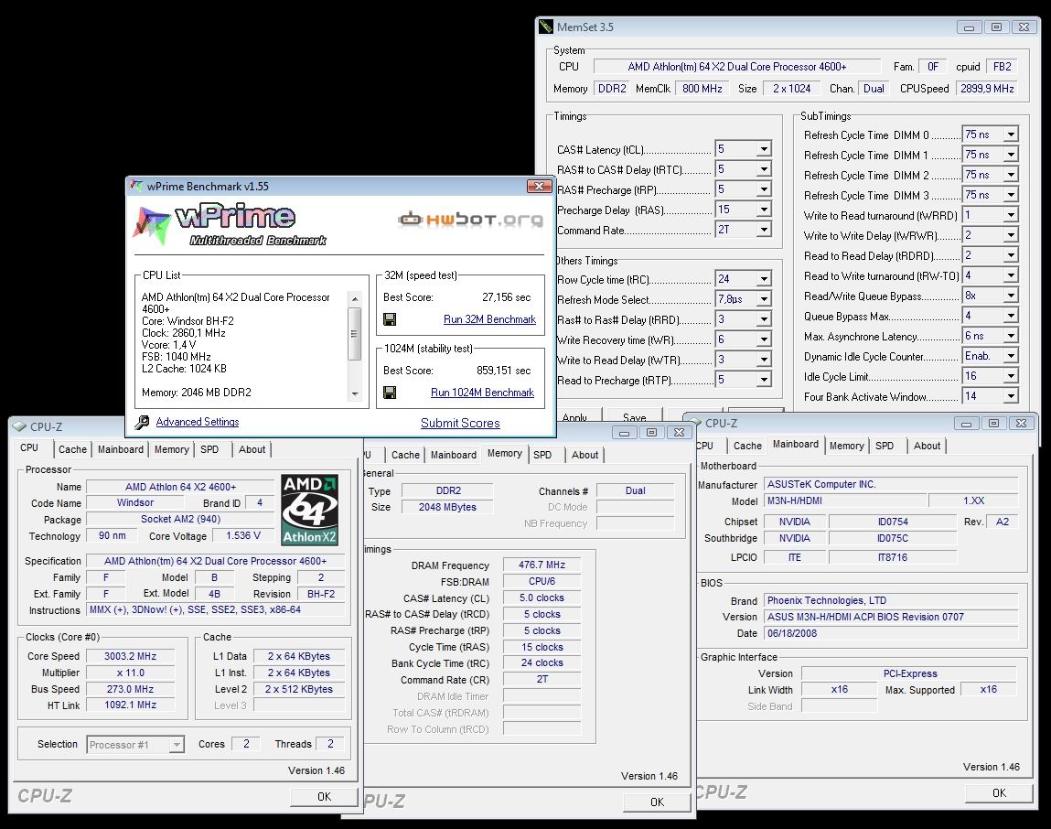This screenshot has width=1051, height=829.
Task: Click the wPrime Multithreaded Benchmark logo
Action: pos(230,225)
